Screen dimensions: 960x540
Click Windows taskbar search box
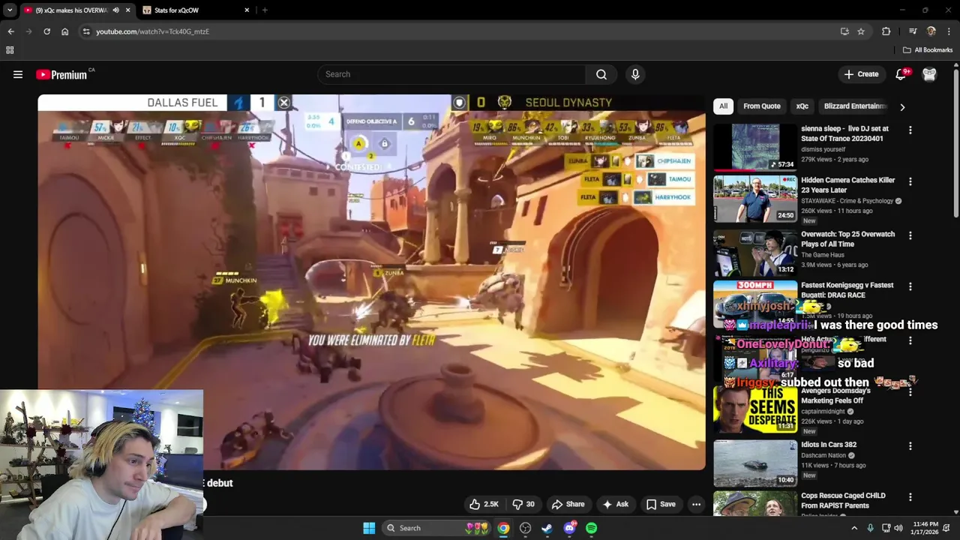(438, 528)
